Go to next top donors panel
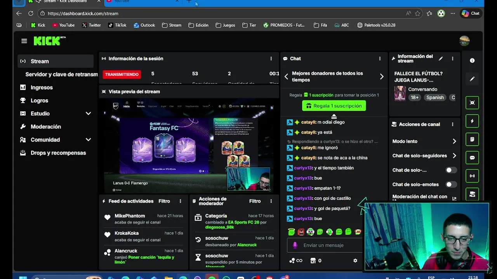 [382, 77]
